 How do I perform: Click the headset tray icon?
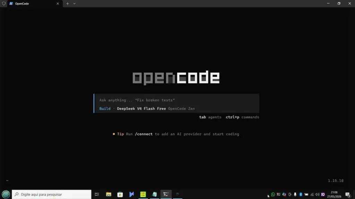click(x=290, y=194)
